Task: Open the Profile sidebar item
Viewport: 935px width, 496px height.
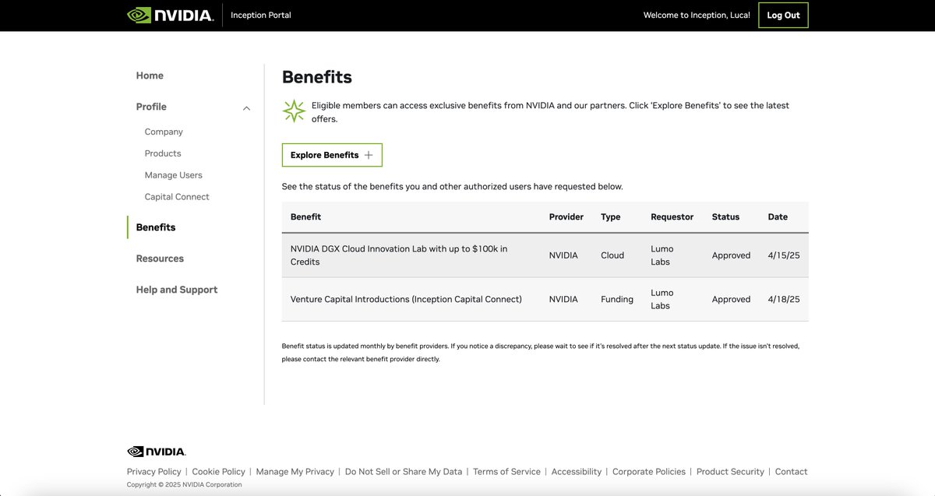Action: coord(151,107)
